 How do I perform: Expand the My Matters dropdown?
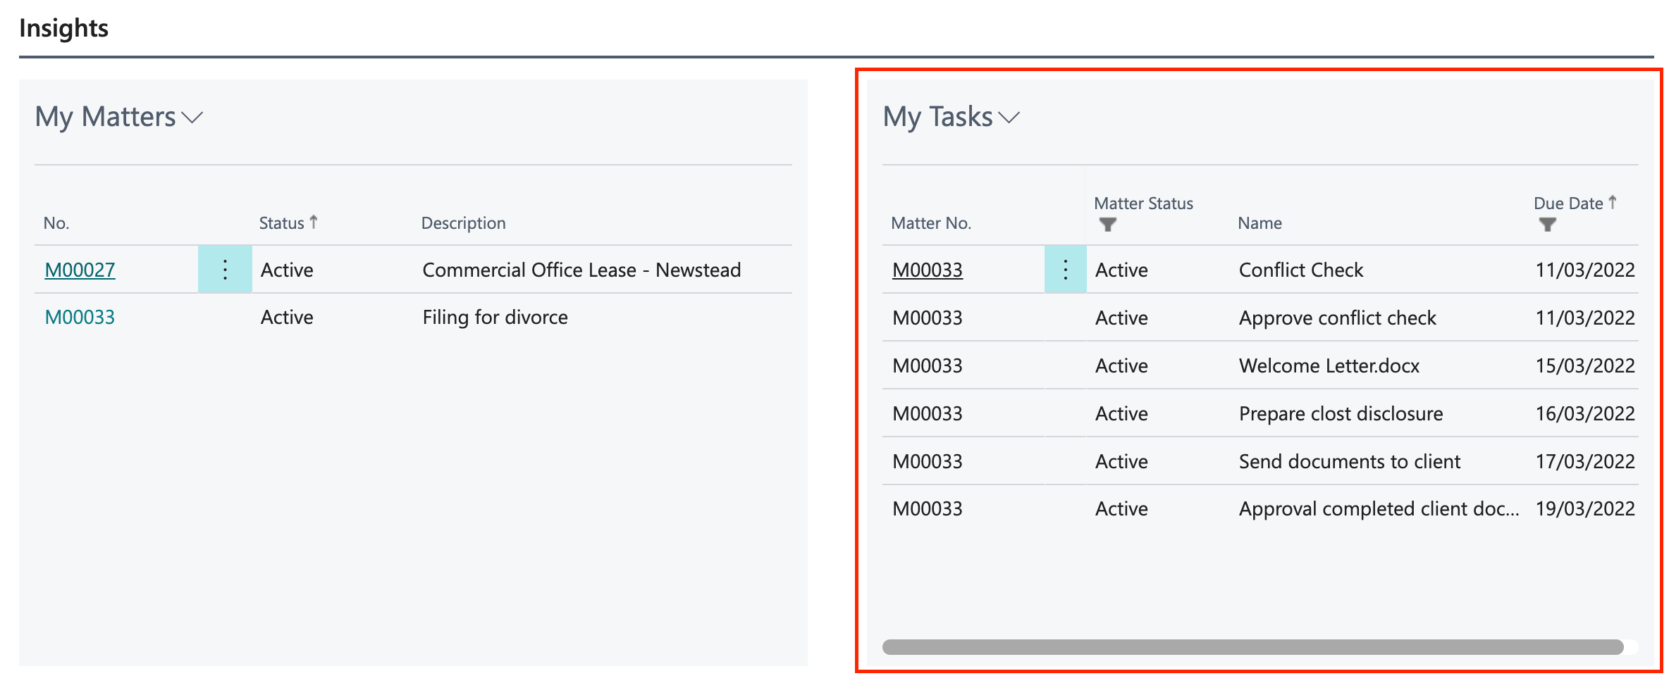coord(192,118)
